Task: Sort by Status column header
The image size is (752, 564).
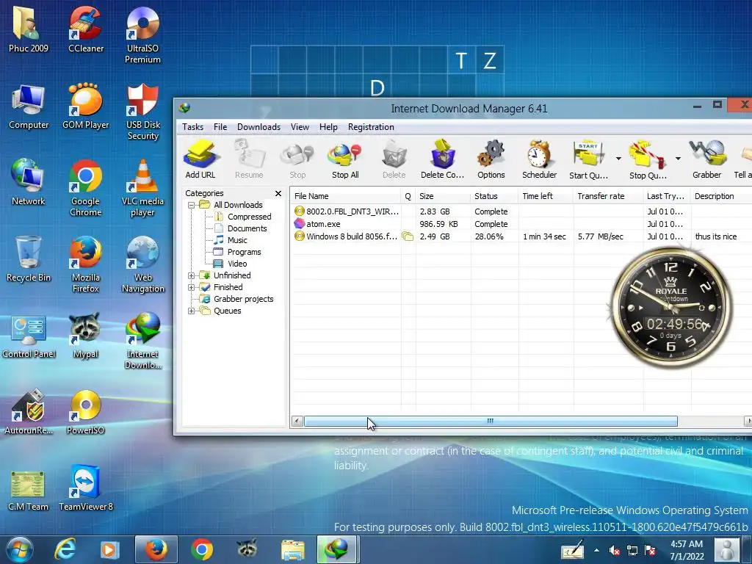Action: click(x=494, y=196)
